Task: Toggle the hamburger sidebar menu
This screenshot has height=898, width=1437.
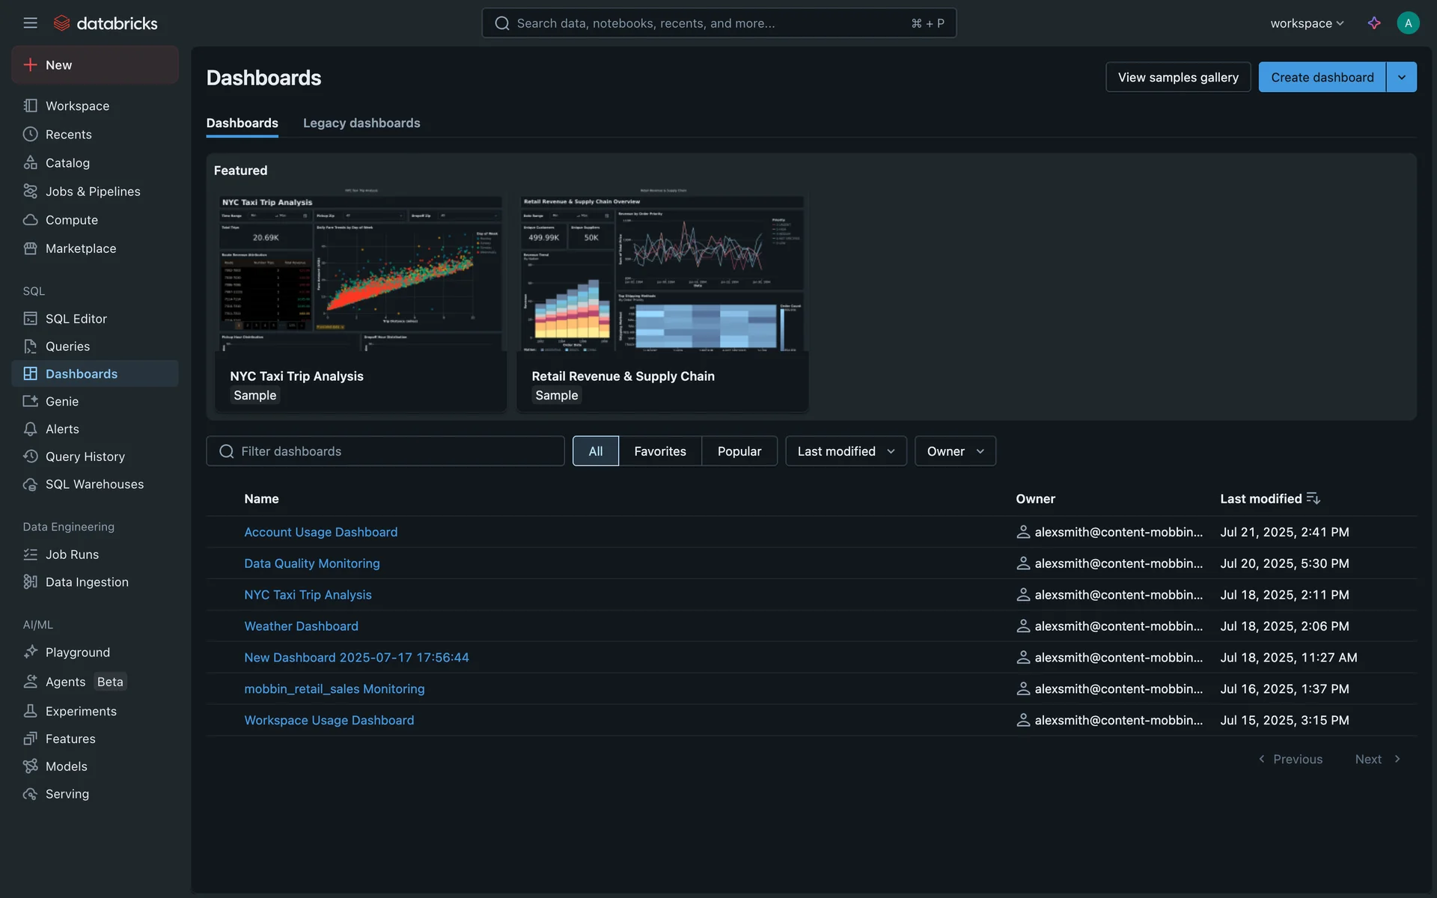Action: tap(30, 23)
